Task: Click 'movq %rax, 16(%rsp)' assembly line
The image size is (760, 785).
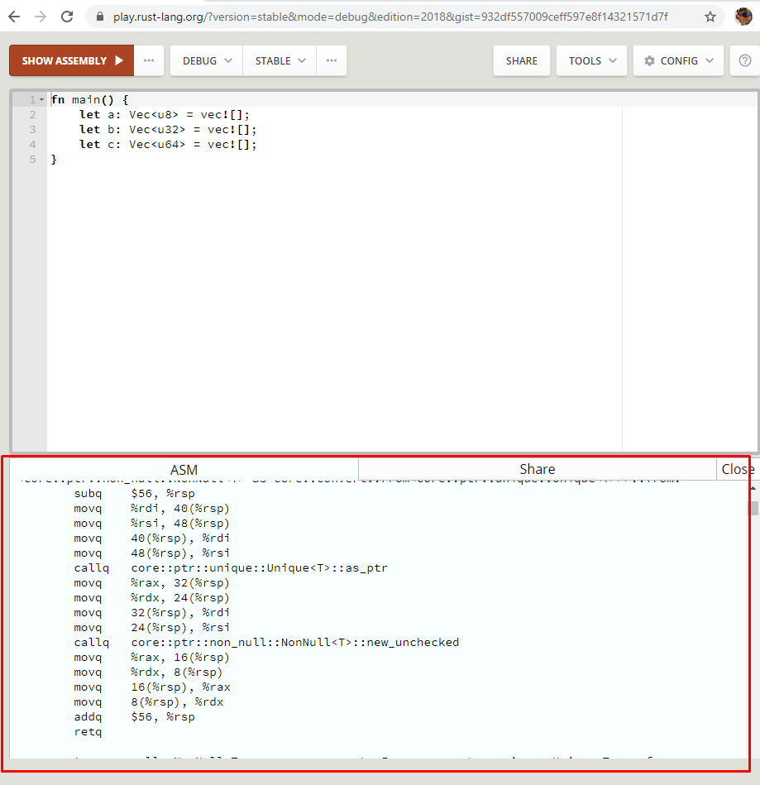Action: click(x=151, y=658)
